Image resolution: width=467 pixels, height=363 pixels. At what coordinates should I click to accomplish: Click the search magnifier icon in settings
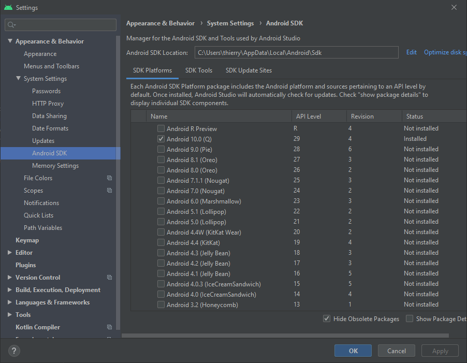pyautogui.click(x=12, y=25)
